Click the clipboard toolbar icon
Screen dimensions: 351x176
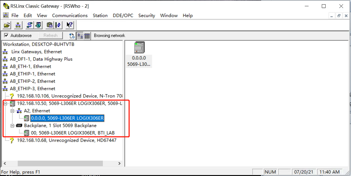coord(49,25)
